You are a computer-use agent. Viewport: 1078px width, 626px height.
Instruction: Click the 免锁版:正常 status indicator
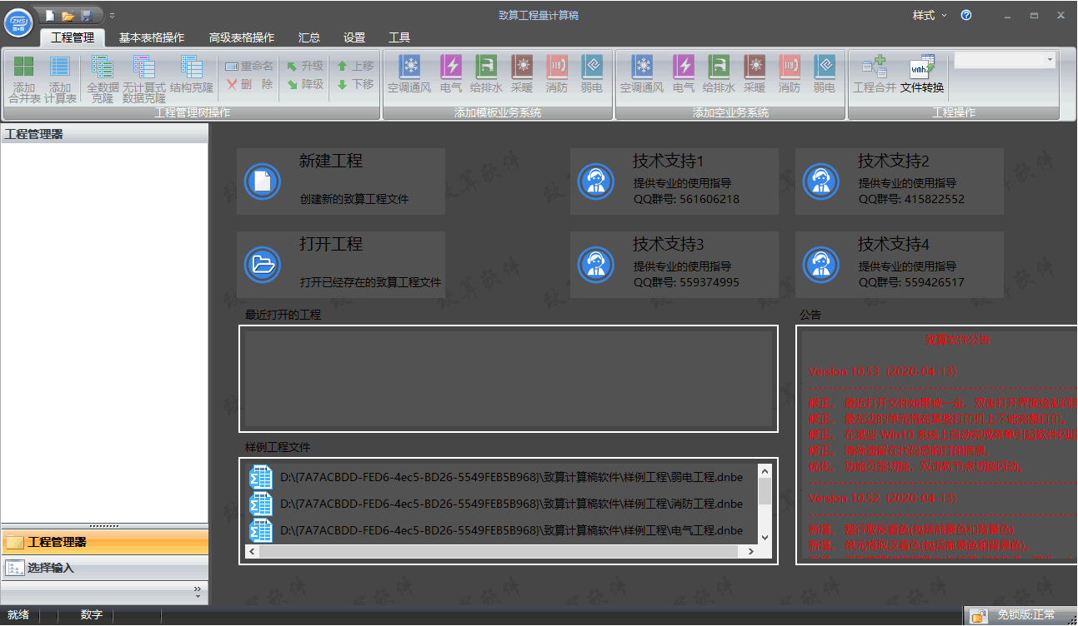point(1019,615)
